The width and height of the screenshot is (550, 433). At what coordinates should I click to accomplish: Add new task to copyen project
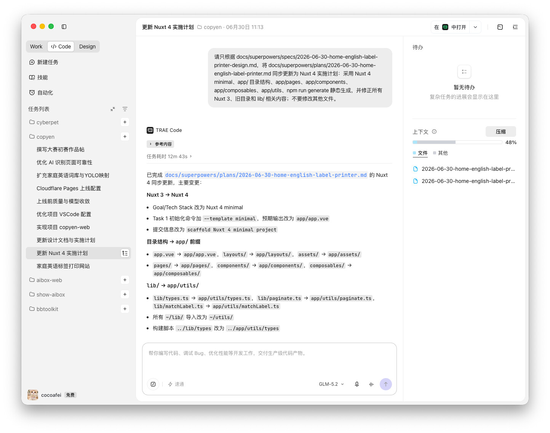pos(125,136)
